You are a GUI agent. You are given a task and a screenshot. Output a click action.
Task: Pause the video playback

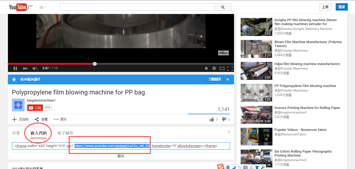click(x=15, y=68)
